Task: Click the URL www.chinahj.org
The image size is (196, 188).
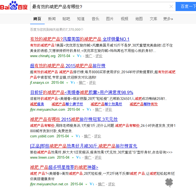Action: point(43,56)
